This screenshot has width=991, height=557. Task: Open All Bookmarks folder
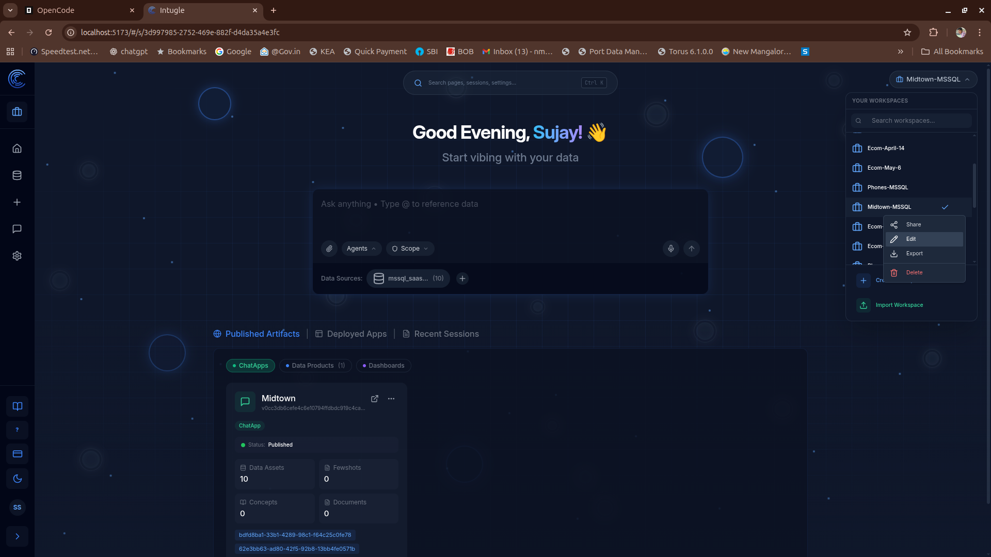pyautogui.click(x=952, y=52)
